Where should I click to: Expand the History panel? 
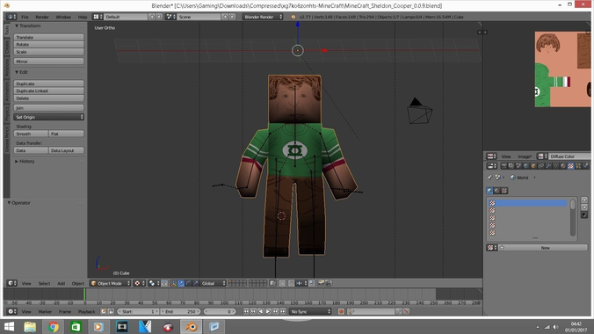(25, 161)
